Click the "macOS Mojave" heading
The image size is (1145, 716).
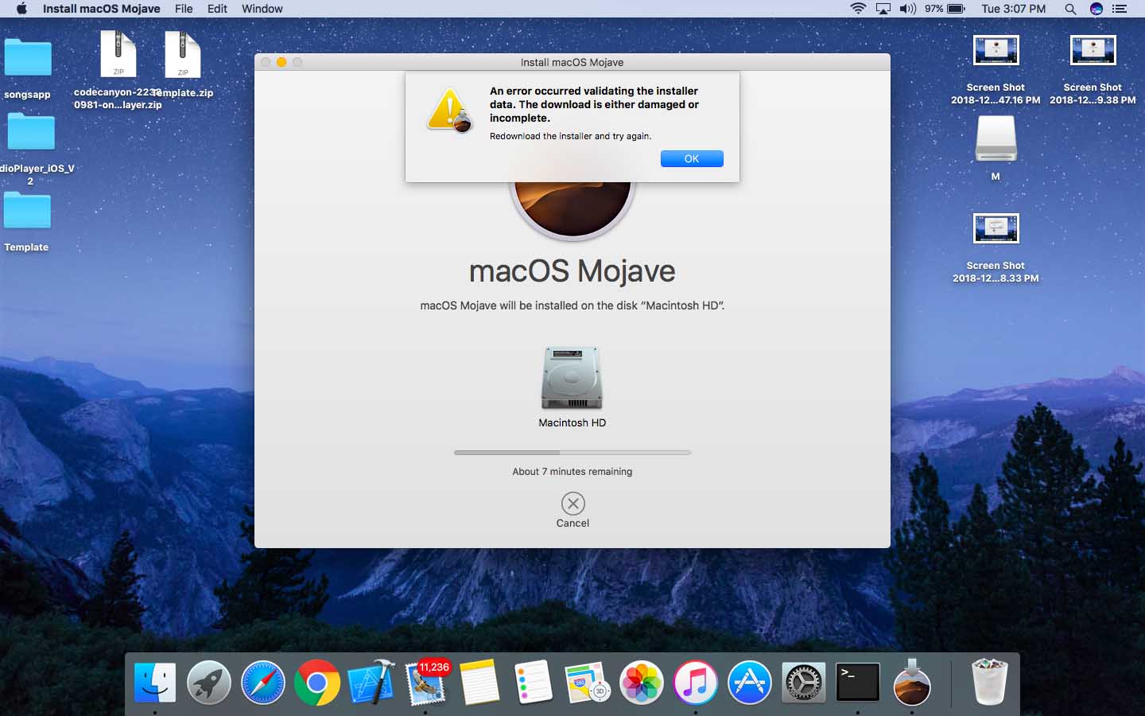[572, 271]
